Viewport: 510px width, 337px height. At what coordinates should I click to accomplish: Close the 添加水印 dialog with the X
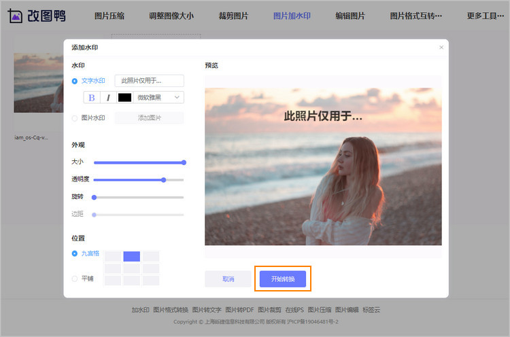point(441,48)
